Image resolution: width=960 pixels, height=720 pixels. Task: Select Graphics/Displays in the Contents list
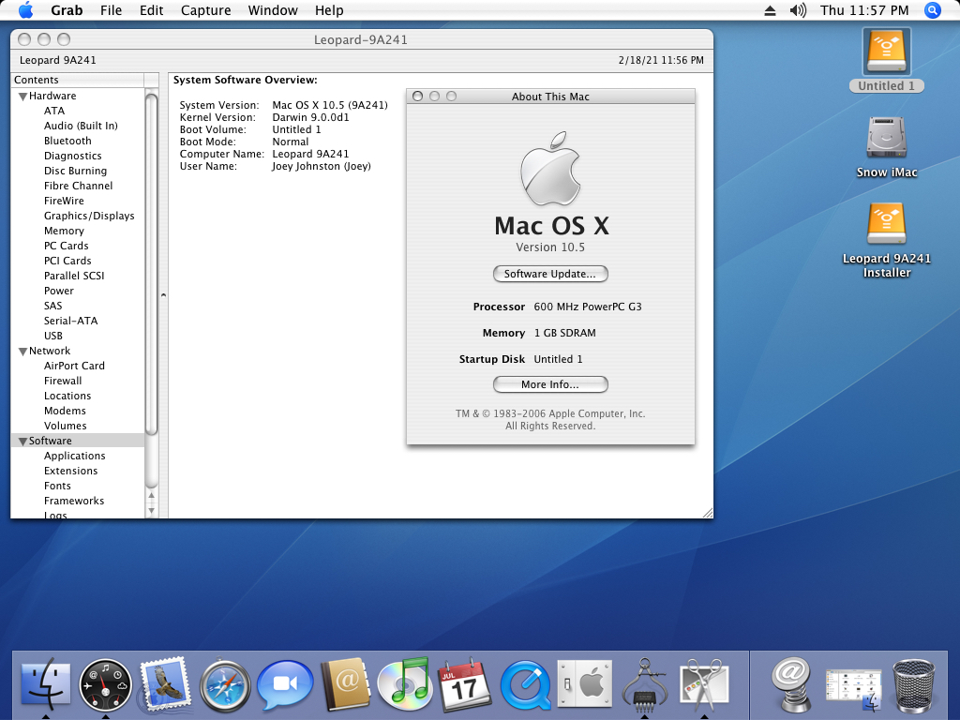click(89, 216)
